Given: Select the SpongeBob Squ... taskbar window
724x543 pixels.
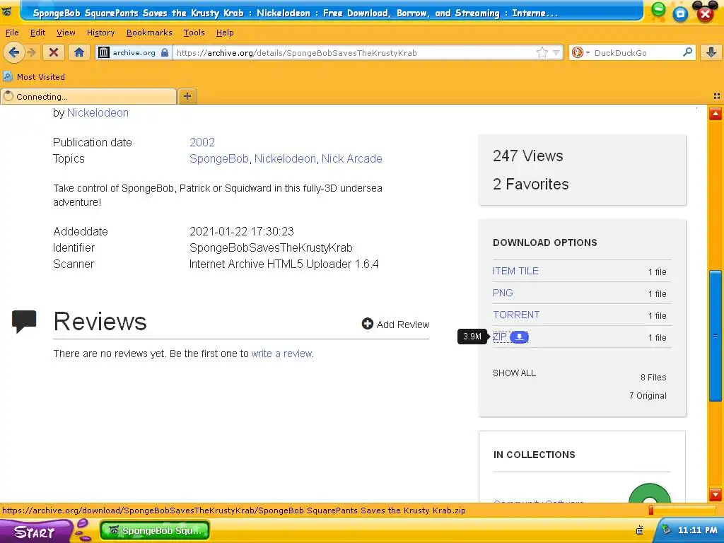Looking at the screenshot, I should coord(155,530).
